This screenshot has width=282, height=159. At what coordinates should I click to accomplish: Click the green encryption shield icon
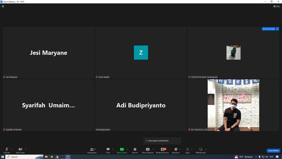[3, 6]
